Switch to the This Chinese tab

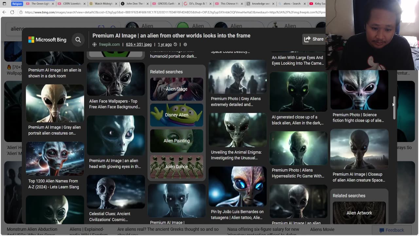(229, 4)
